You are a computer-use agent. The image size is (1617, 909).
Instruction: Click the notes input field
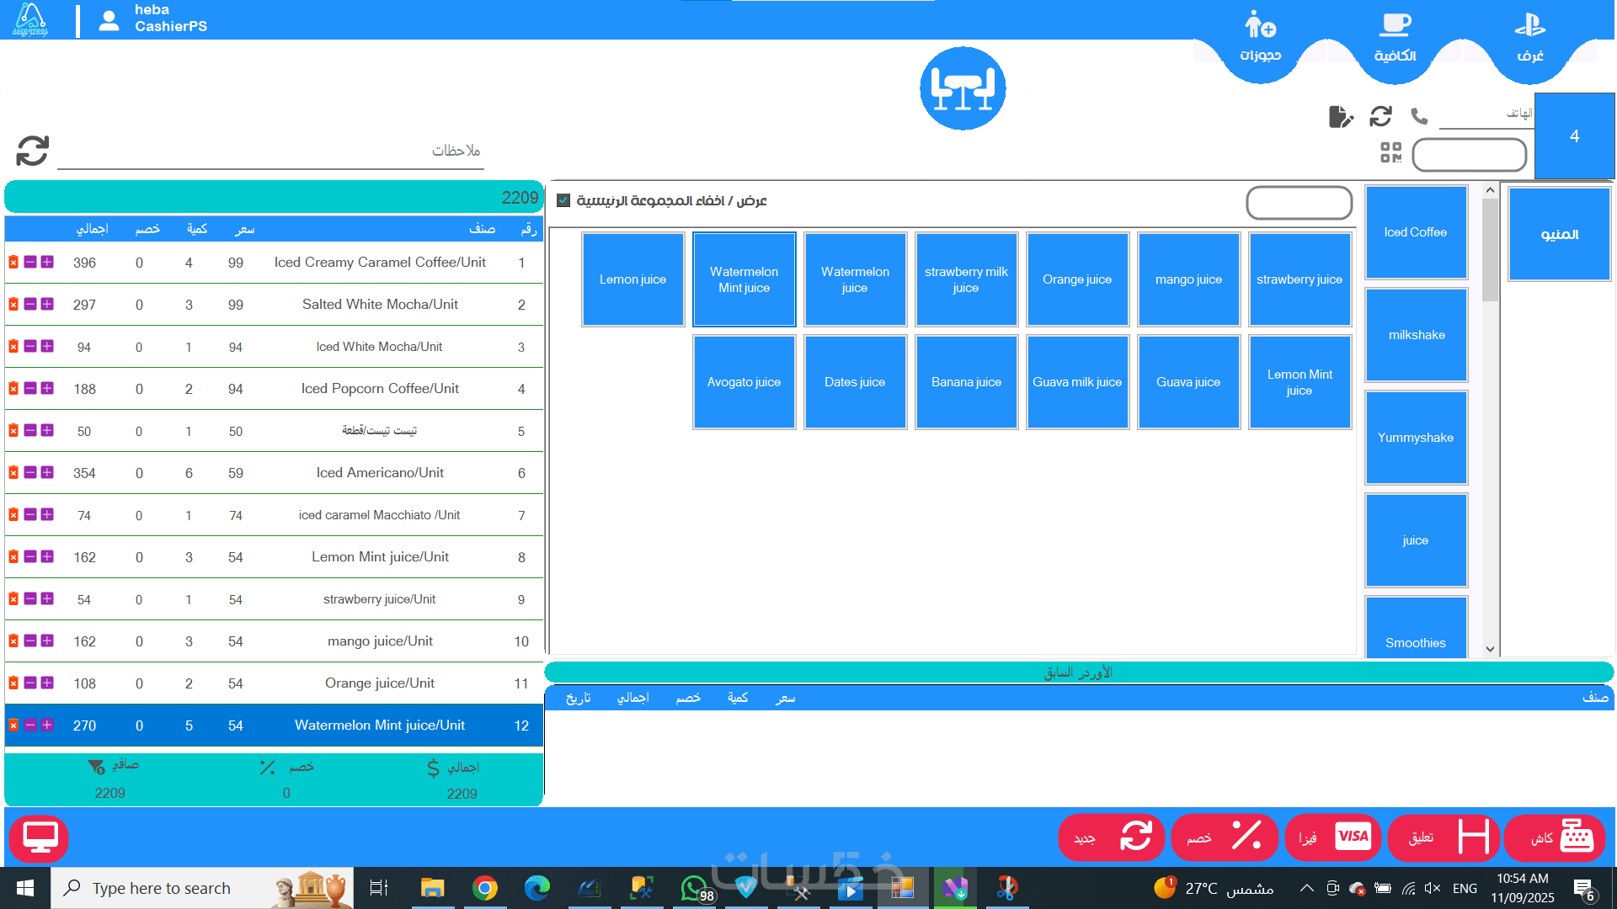tap(269, 151)
